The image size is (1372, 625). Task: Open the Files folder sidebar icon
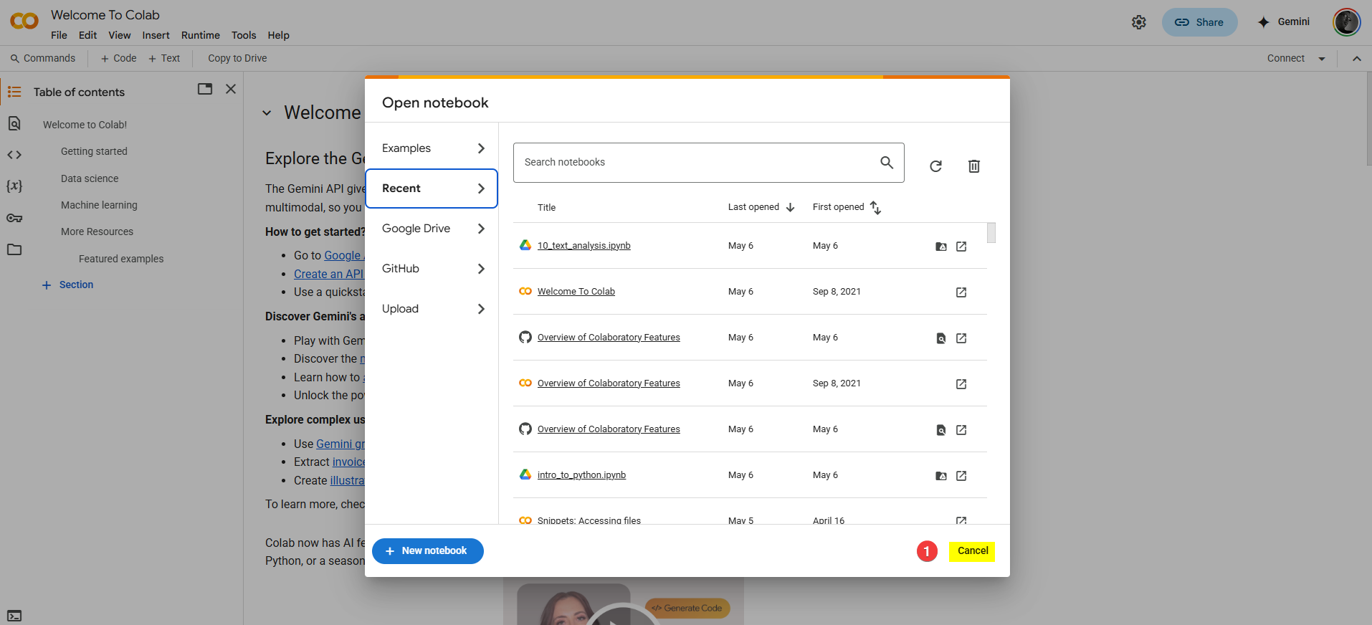click(14, 249)
